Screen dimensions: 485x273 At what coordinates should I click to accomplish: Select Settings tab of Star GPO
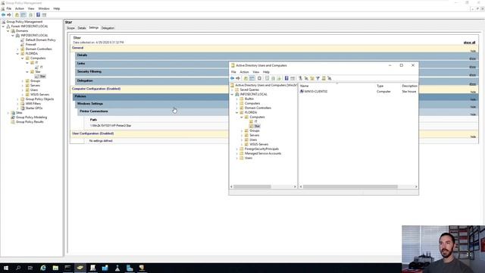pos(93,27)
